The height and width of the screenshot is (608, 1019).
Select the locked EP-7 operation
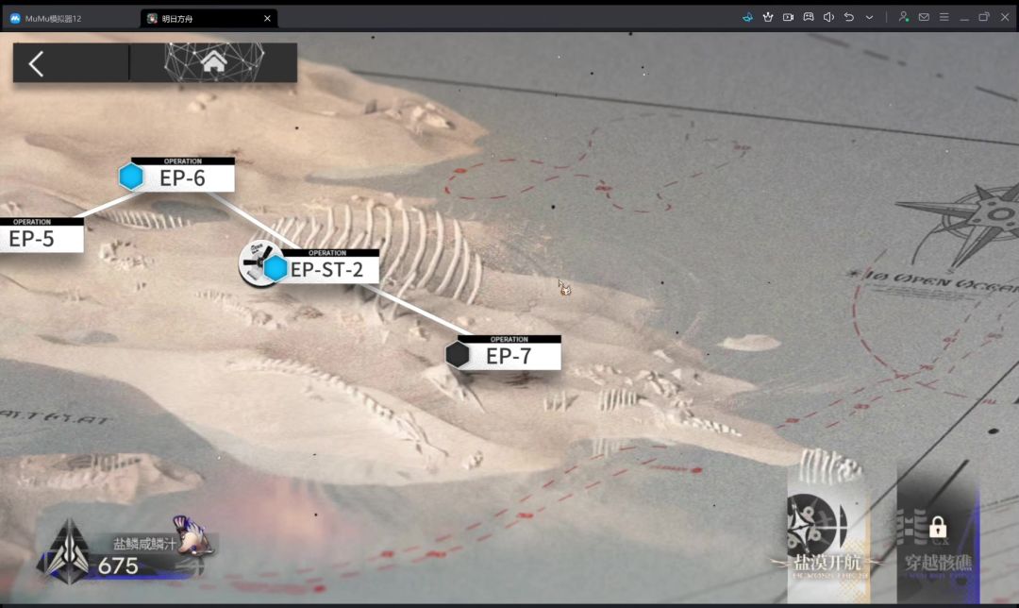503,354
